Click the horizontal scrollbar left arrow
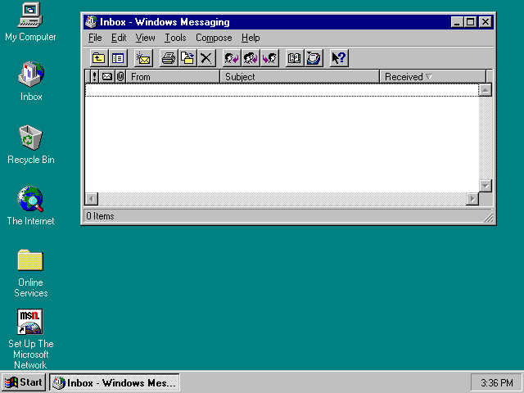524x393 pixels. (92, 199)
